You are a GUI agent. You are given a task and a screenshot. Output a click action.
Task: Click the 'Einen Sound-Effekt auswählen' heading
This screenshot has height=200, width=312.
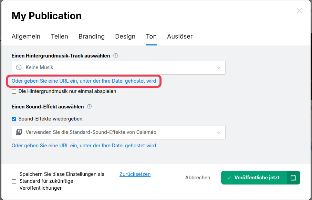(x=48, y=107)
